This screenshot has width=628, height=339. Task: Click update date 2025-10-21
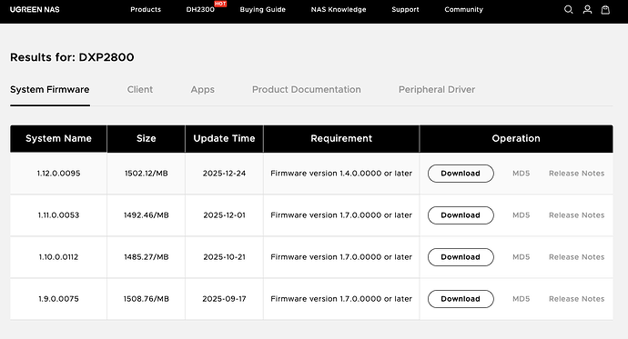click(x=224, y=257)
